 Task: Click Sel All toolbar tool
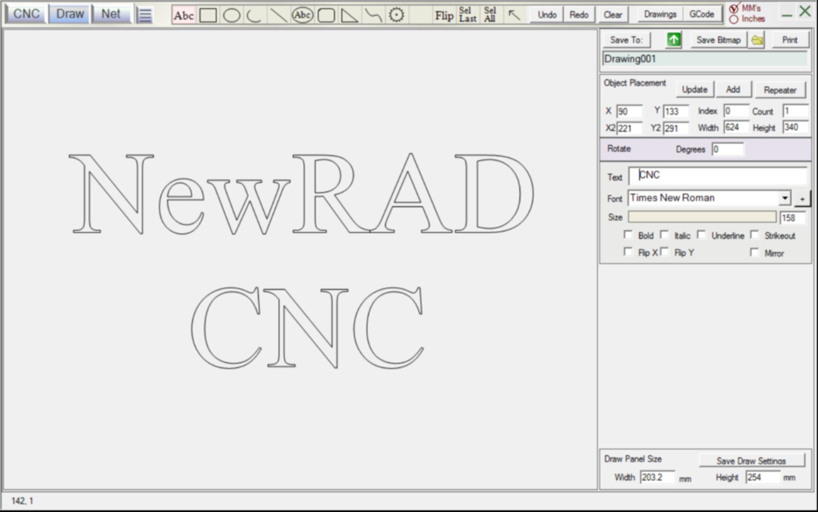[x=490, y=15]
